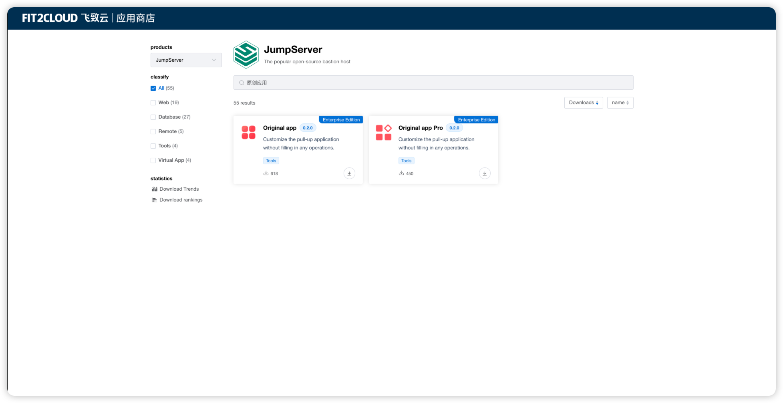Uncheck the All (55) checkbox
This screenshot has height=403, width=783.
point(153,88)
